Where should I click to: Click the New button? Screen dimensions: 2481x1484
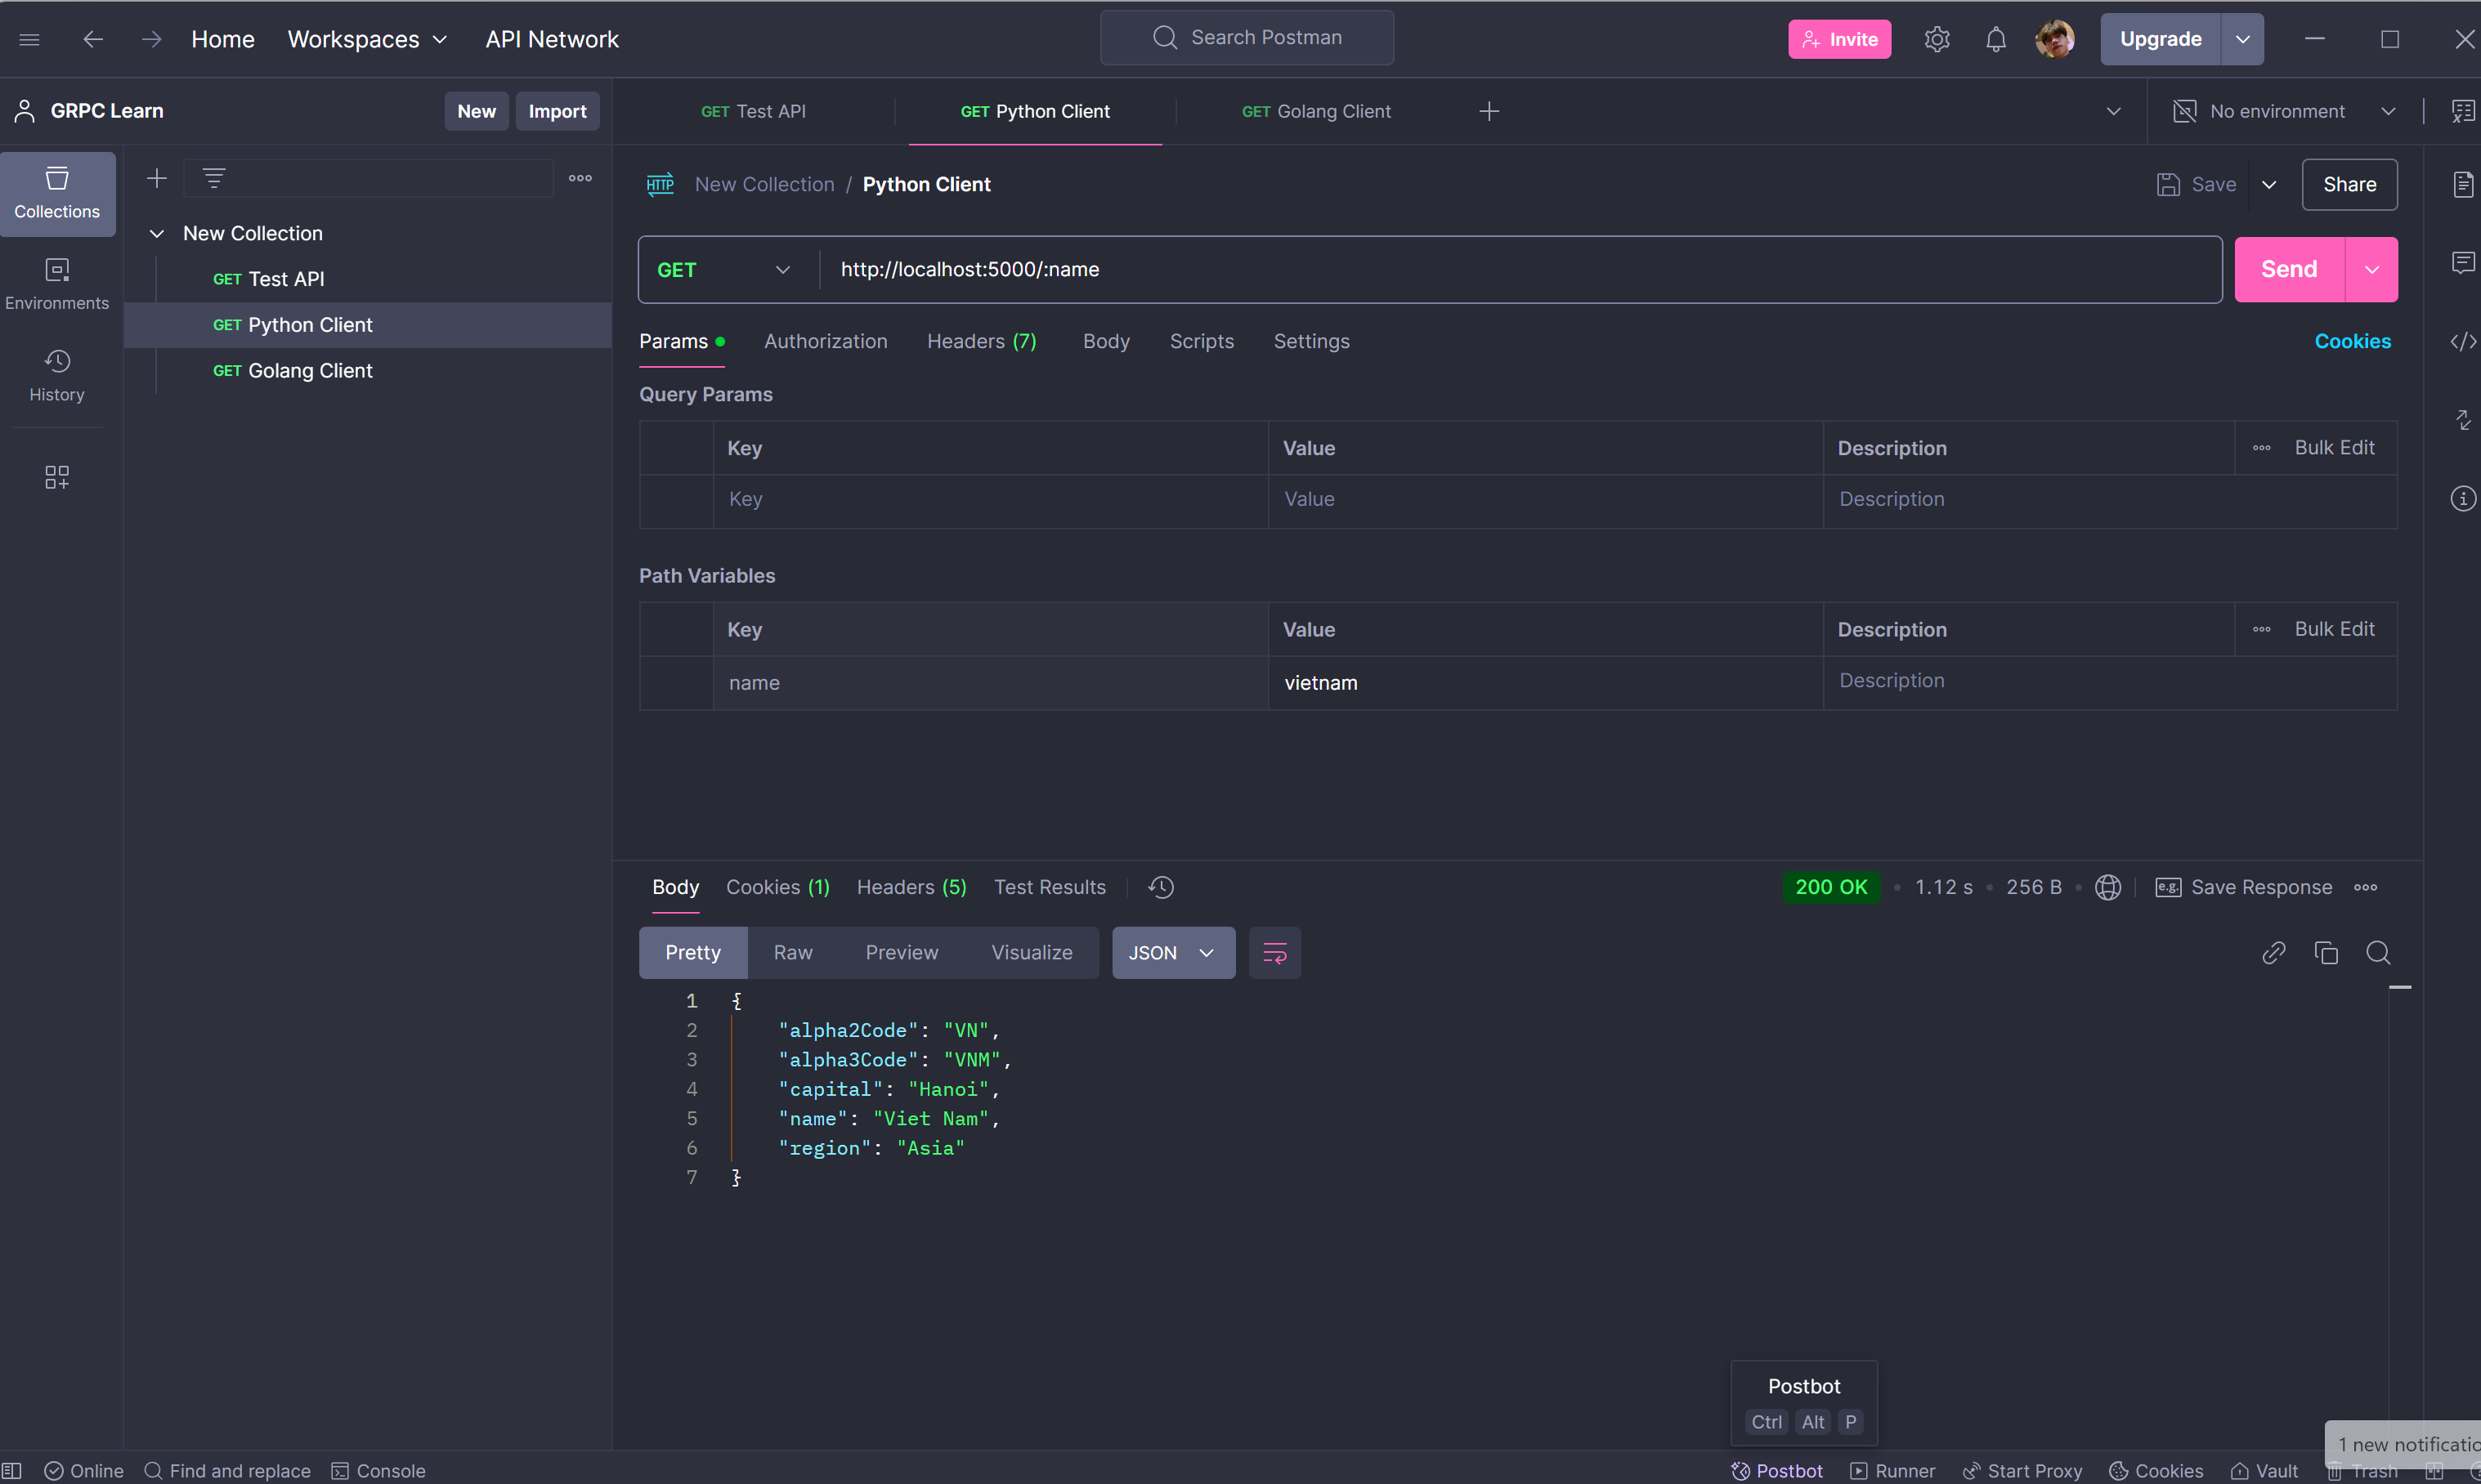[477, 111]
